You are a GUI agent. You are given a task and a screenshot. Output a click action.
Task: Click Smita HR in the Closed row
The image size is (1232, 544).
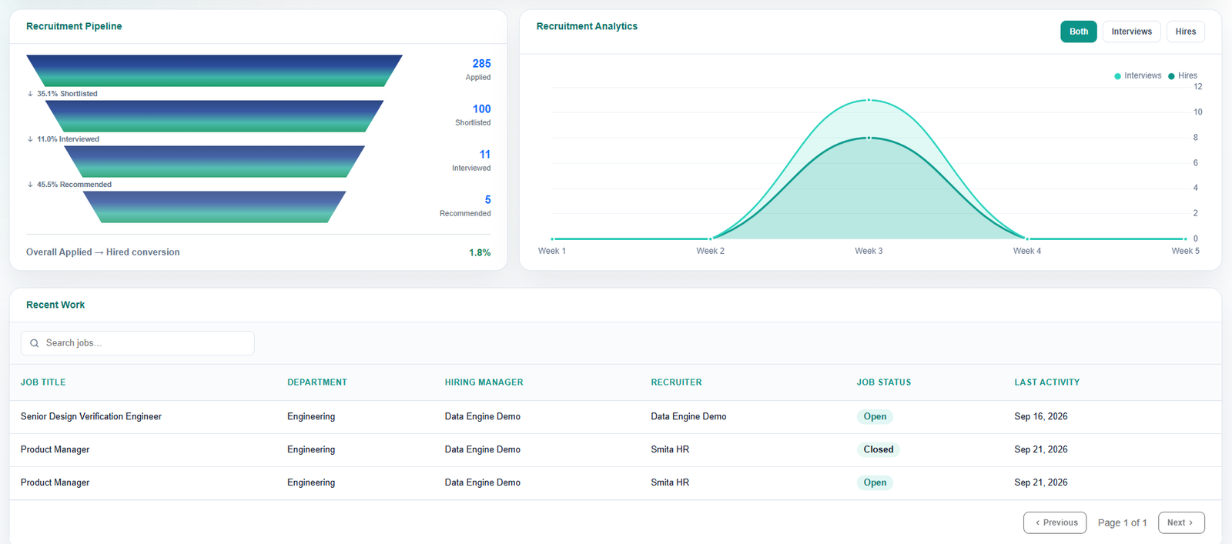coord(670,449)
